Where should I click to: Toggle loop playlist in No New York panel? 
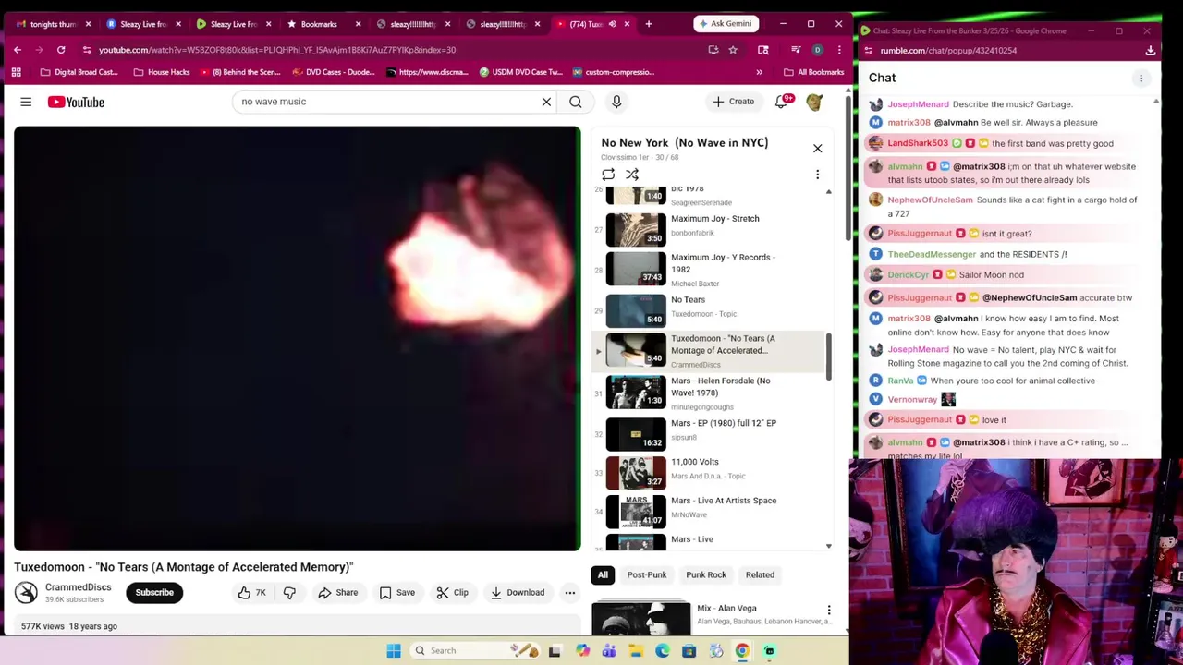point(608,175)
